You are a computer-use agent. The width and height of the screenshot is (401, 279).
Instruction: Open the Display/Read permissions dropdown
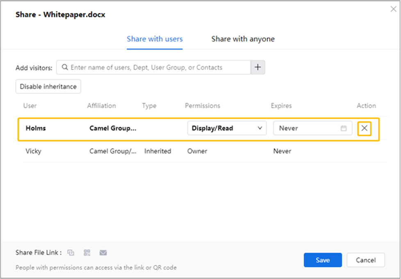227,128
